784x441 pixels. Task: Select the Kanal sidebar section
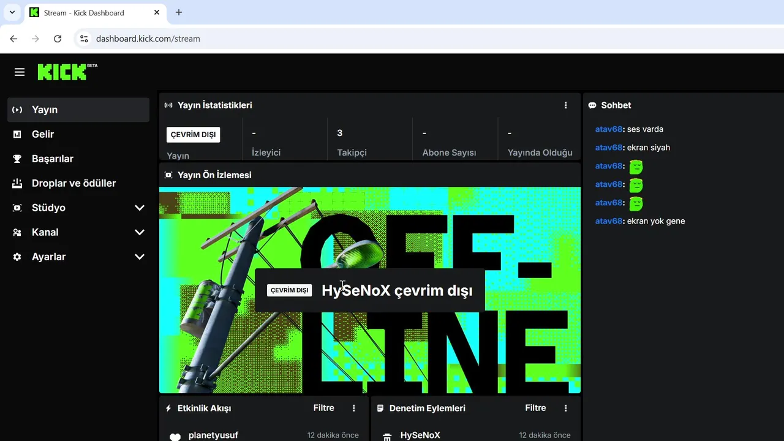(x=78, y=232)
